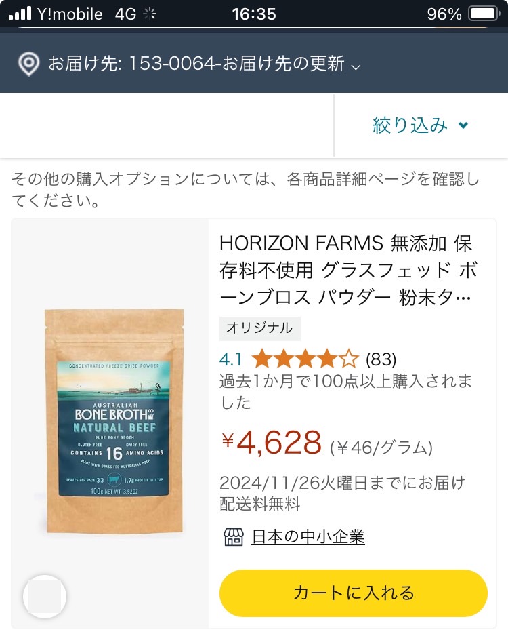This screenshot has width=508, height=634.
Task: Open the 4.1 rating value
Action: (230, 359)
